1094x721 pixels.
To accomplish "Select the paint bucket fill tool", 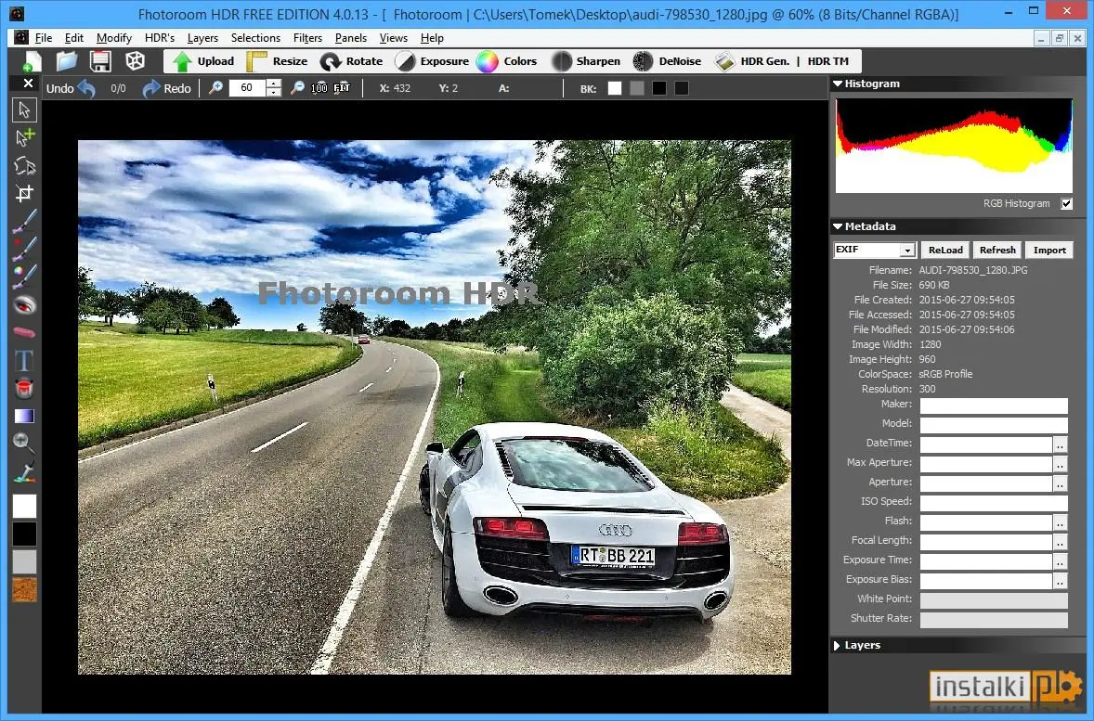I will pyautogui.click(x=24, y=389).
